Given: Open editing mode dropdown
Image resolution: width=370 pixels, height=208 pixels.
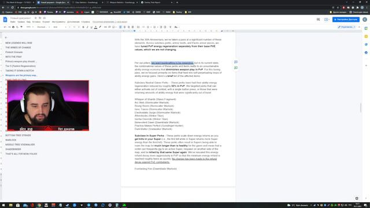Looking at the screenshot, I should (x=347, y=27).
